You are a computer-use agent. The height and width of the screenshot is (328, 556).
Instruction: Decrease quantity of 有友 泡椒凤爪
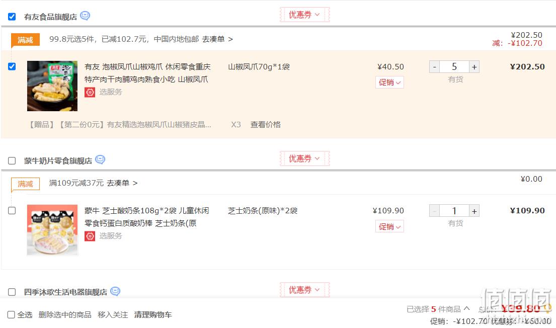click(434, 67)
